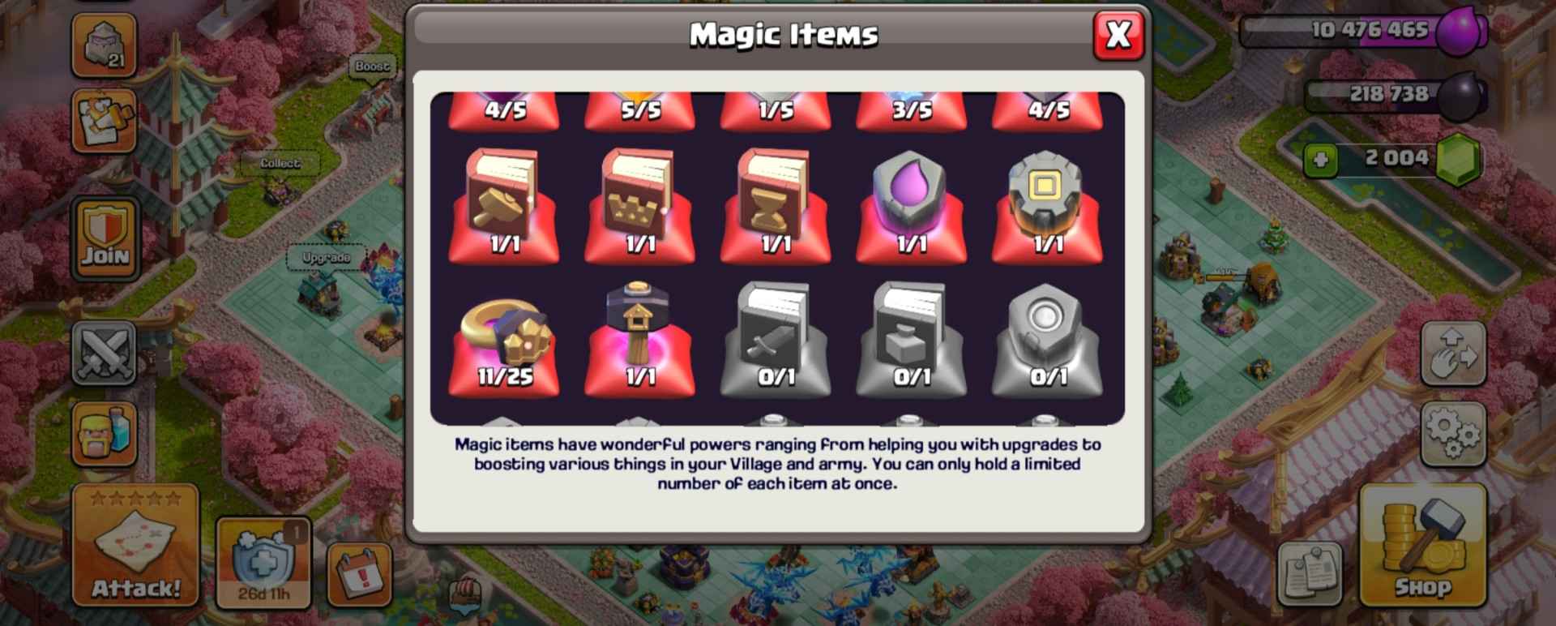Select the Rune of Gold item
The height and width of the screenshot is (626, 1556).
pyautogui.click(x=1047, y=204)
